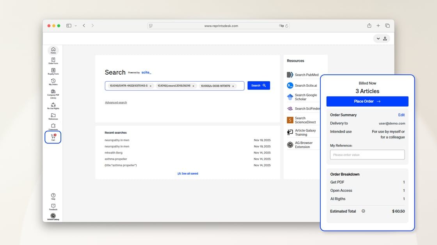Open Re-Use Rights in sidebar
This screenshot has width=437, height=245.
tap(53, 106)
